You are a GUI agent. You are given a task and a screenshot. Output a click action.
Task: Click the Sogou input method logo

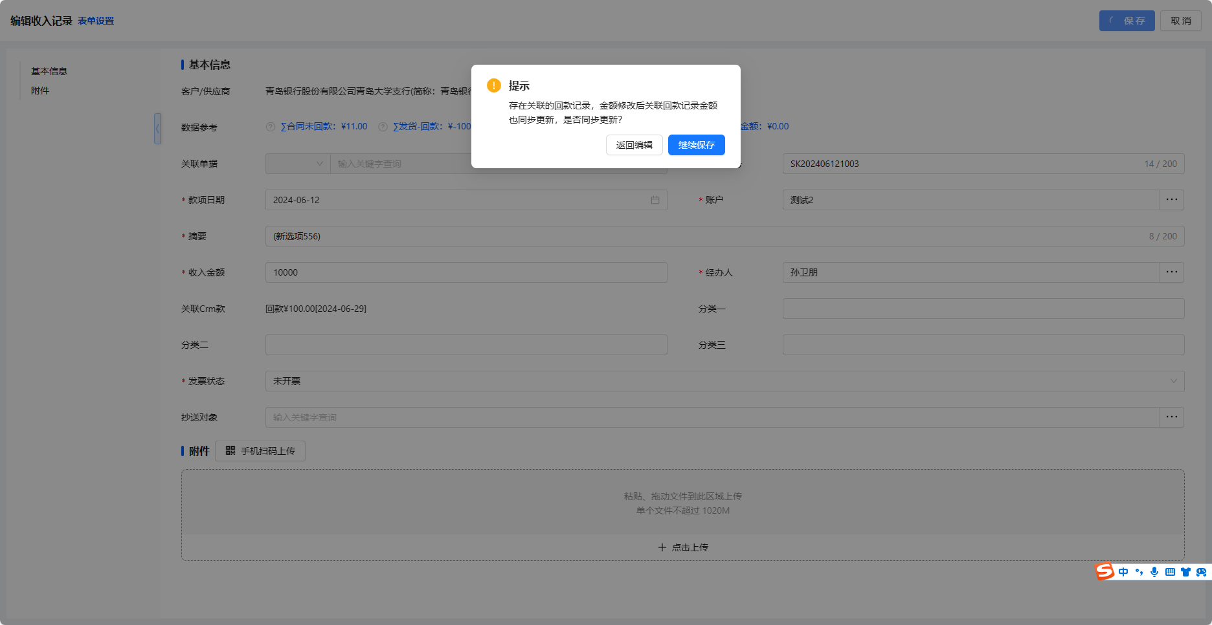pos(1105,571)
